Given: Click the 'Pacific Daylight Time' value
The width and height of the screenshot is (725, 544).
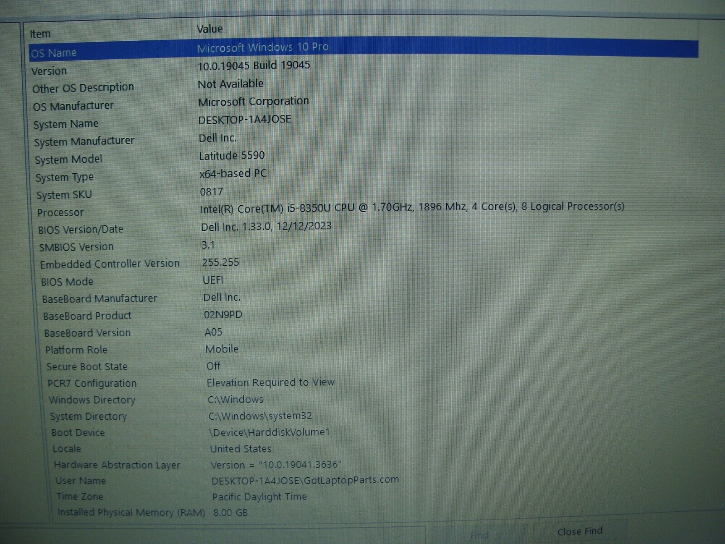Looking at the screenshot, I should pos(260,497).
